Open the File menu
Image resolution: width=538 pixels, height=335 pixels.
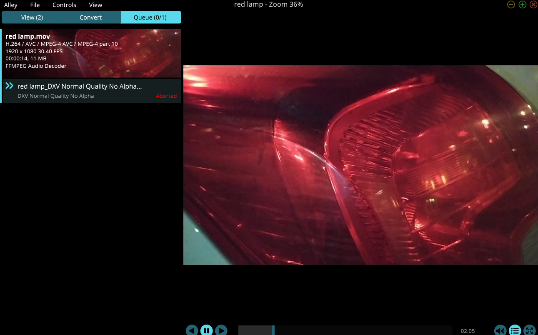click(x=35, y=5)
